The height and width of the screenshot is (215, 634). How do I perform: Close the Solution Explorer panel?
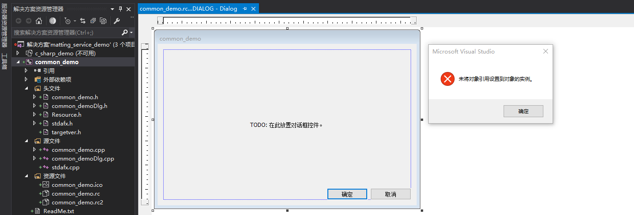(129, 9)
